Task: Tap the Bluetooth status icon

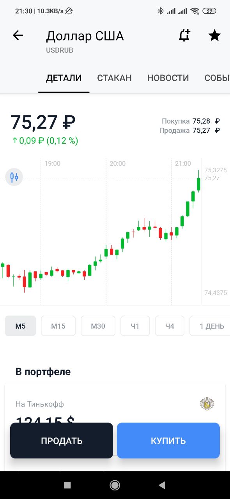Action: tap(160, 11)
